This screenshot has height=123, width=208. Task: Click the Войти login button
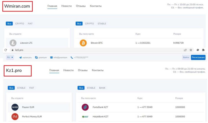tap(186, 57)
